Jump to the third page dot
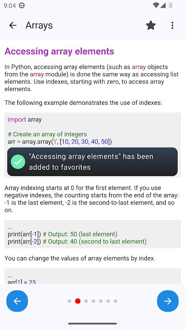This screenshot has width=185, height=329. click(x=86, y=301)
